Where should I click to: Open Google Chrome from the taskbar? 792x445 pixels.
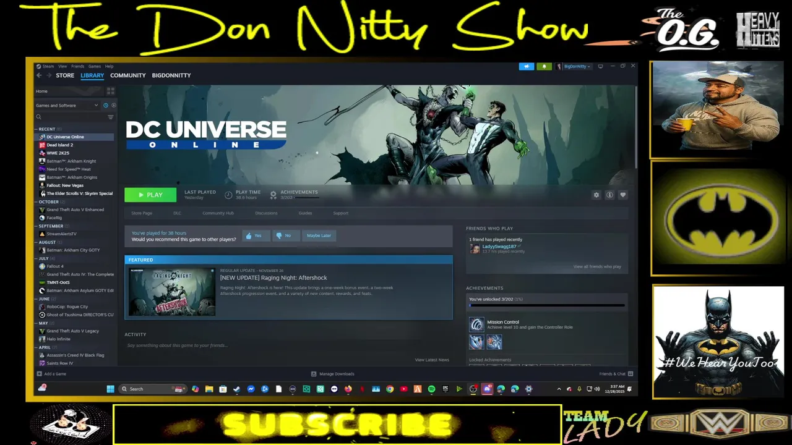coord(390,389)
